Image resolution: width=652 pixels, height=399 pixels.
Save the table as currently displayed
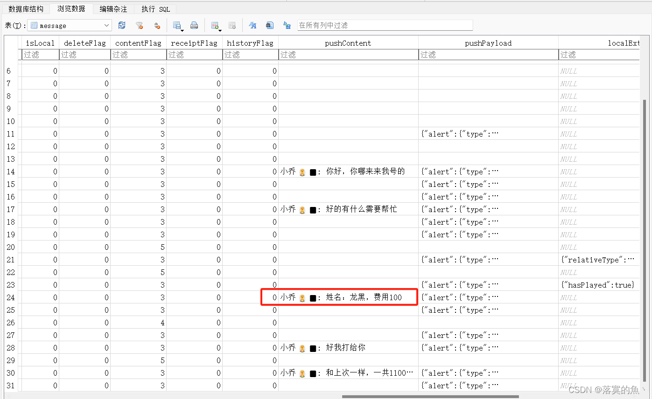click(177, 25)
